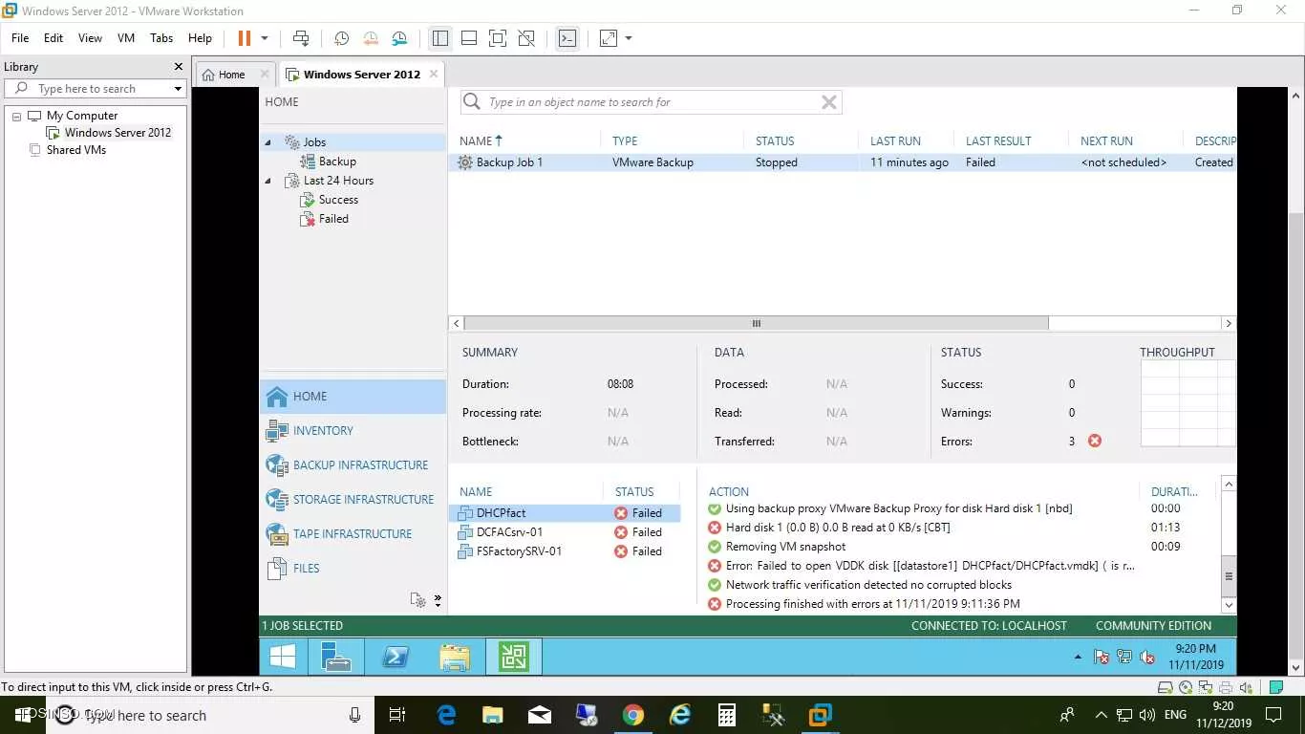Collapse the My Computer tree node
The image size is (1305, 734).
coord(16,116)
